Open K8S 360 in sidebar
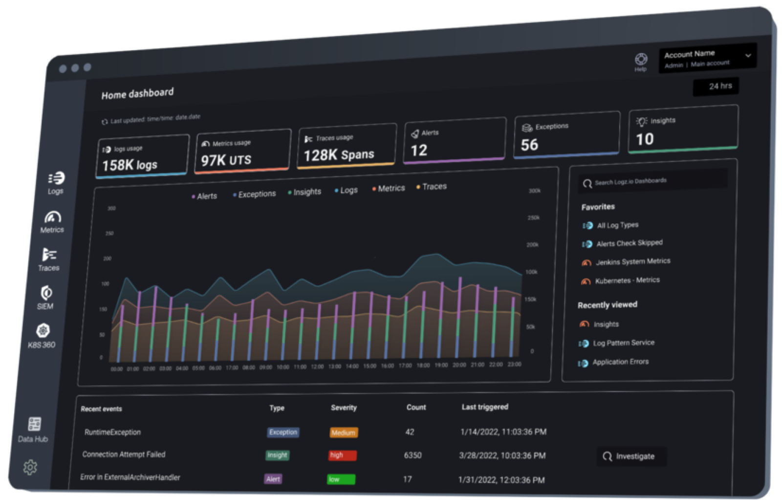This screenshot has width=782, height=500. click(x=43, y=336)
